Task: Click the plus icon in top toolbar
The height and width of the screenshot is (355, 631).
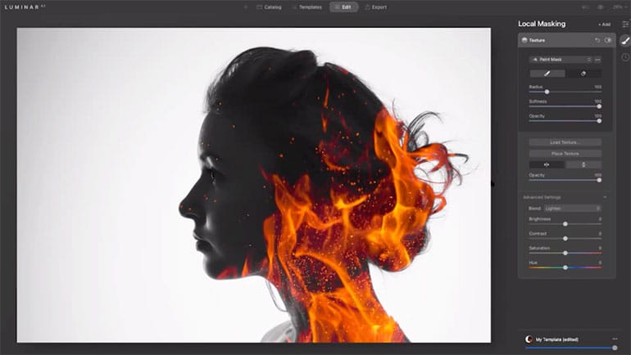Action: pyautogui.click(x=246, y=7)
